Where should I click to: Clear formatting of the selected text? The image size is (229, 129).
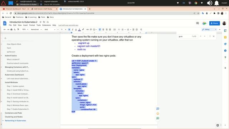click(x=141, y=29)
